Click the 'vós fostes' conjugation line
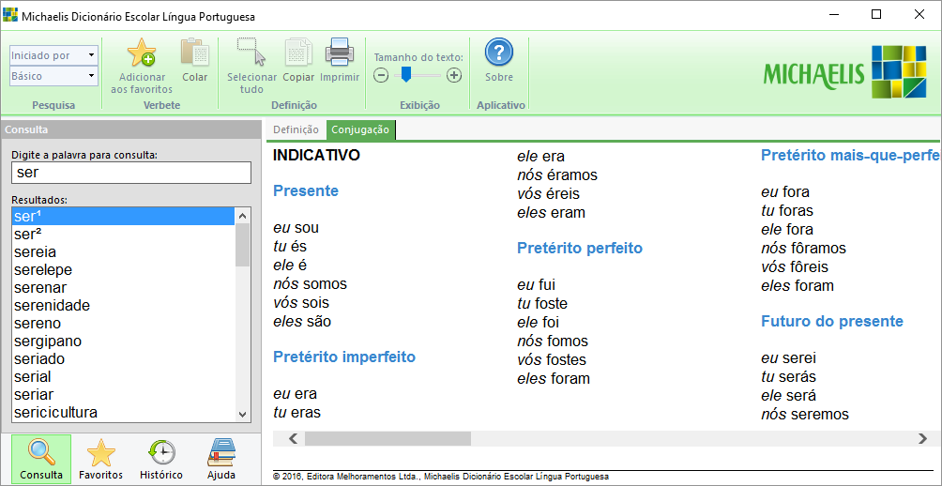 click(552, 360)
